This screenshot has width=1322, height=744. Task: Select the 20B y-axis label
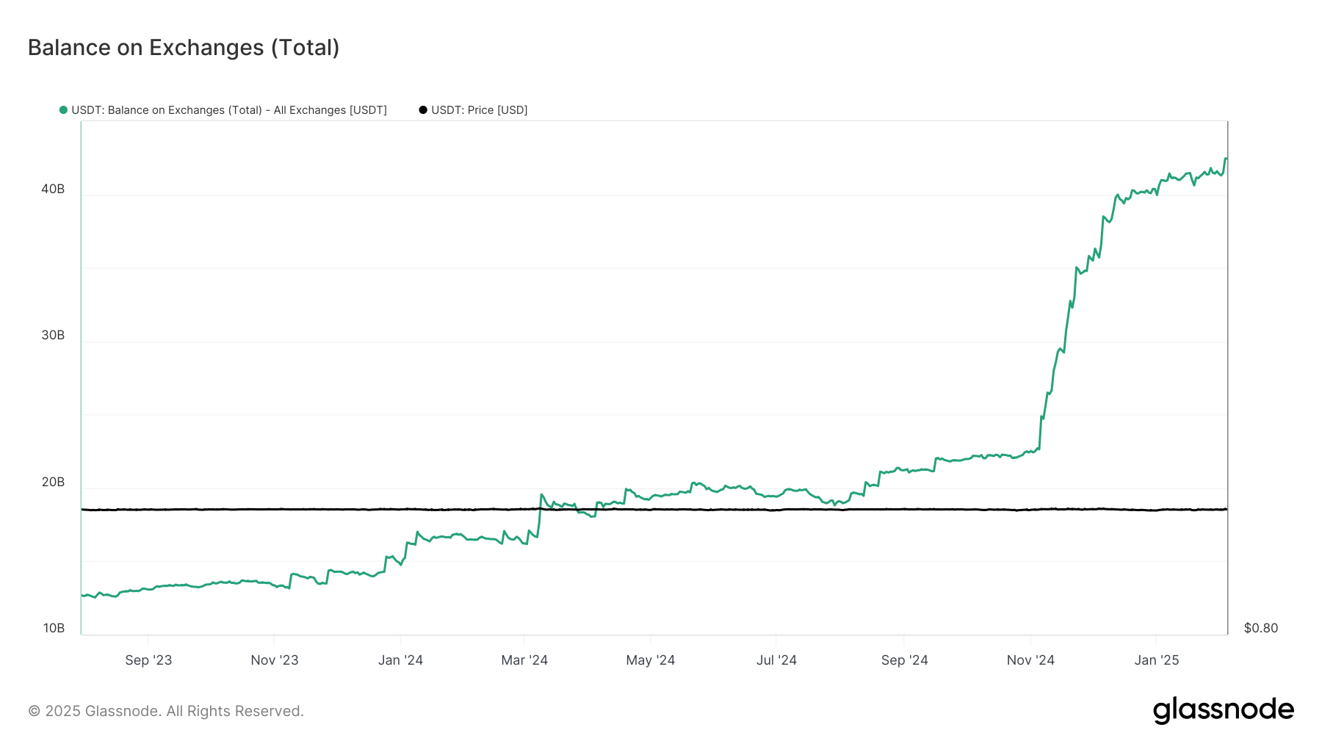pyautogui.click(x=53, y=483)
